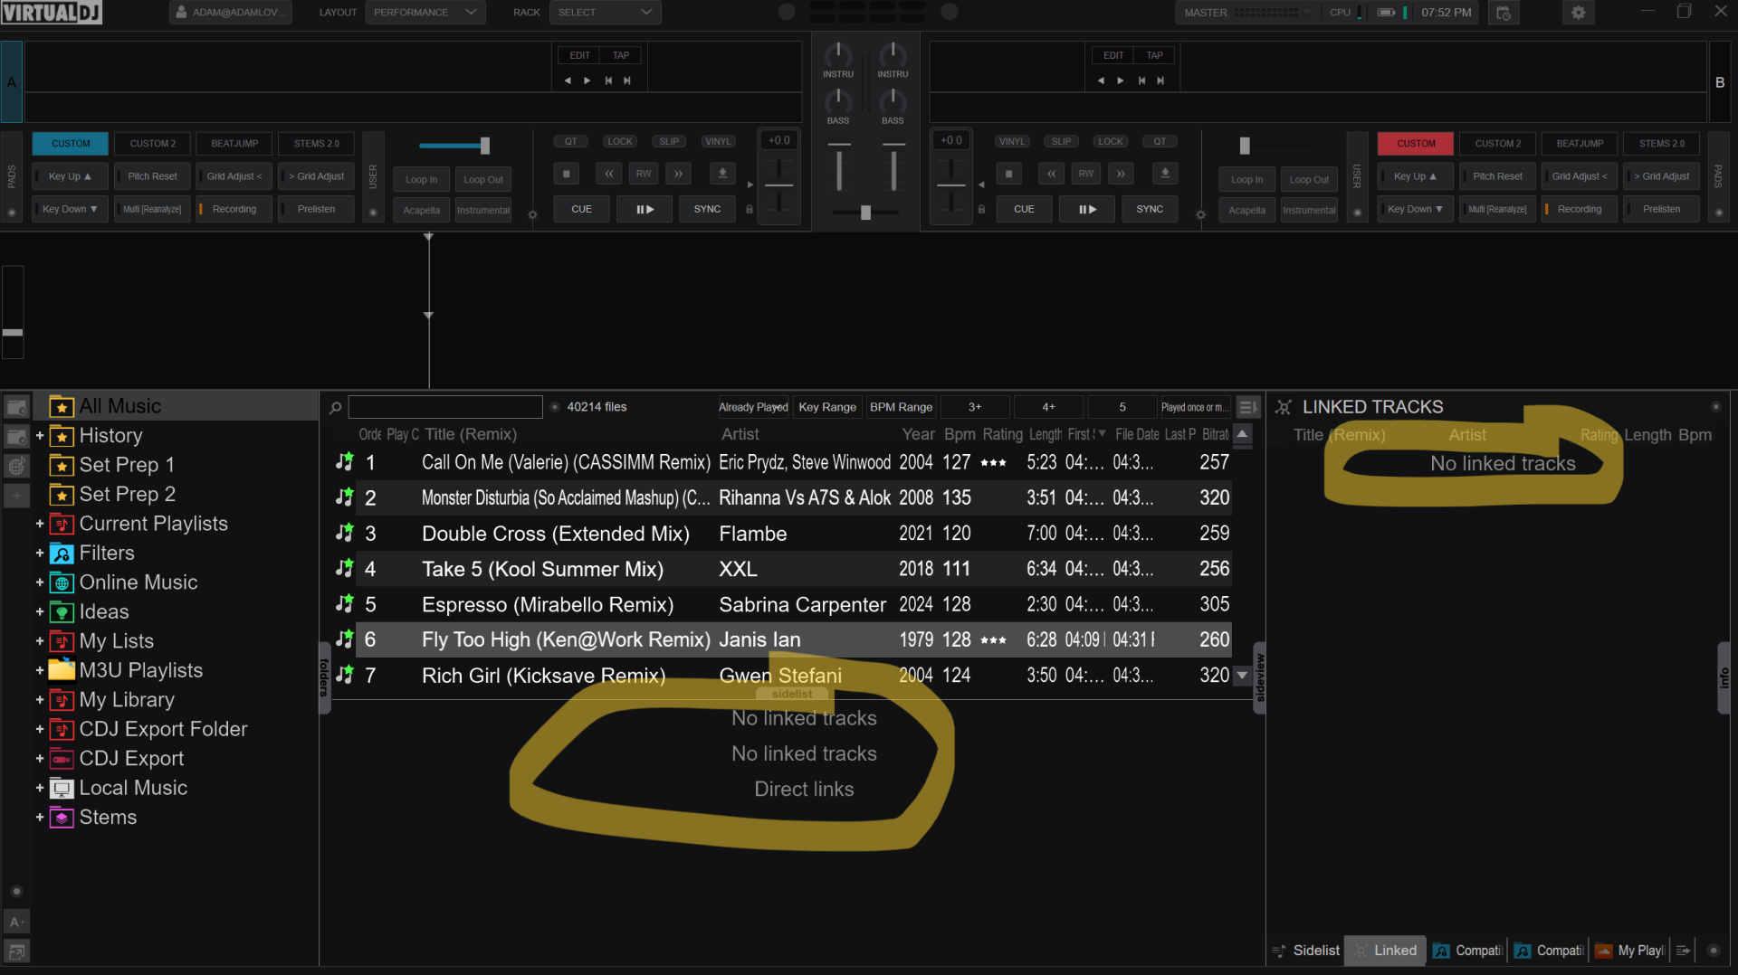Image resolution: width=1738 pixels, height=975 pixels.
Task: Click the Stems folder icon
Action: coord(62,818)
